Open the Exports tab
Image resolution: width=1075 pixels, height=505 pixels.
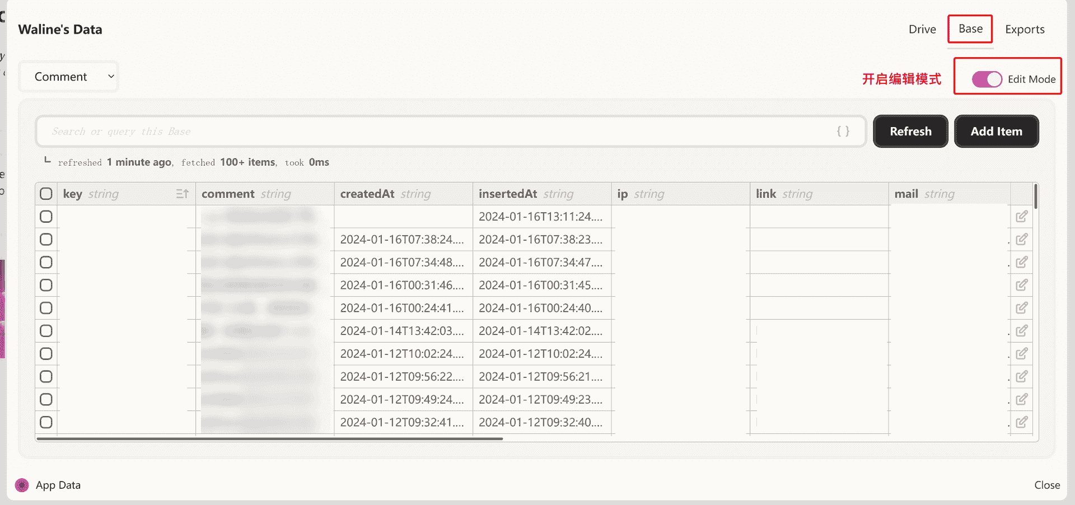tap(1024, 30)
